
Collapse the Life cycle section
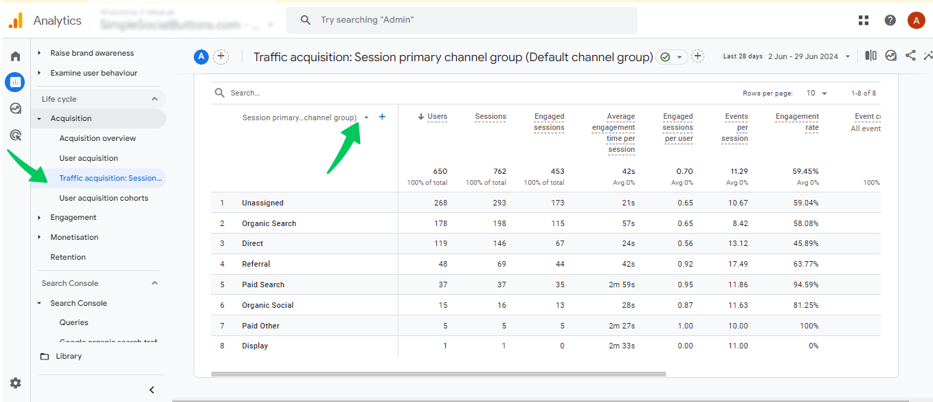[155, 99]
